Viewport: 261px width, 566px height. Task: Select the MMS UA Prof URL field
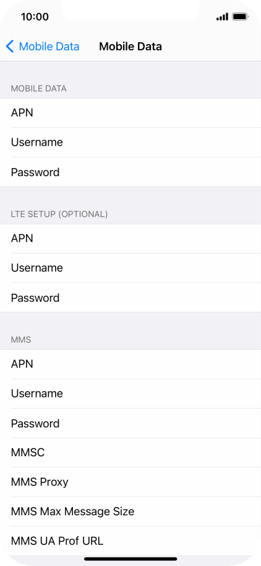pos(130,541)
